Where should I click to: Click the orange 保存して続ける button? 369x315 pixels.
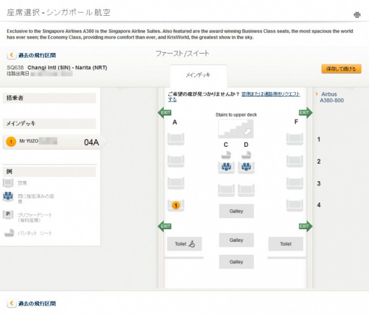pos(341,69)
